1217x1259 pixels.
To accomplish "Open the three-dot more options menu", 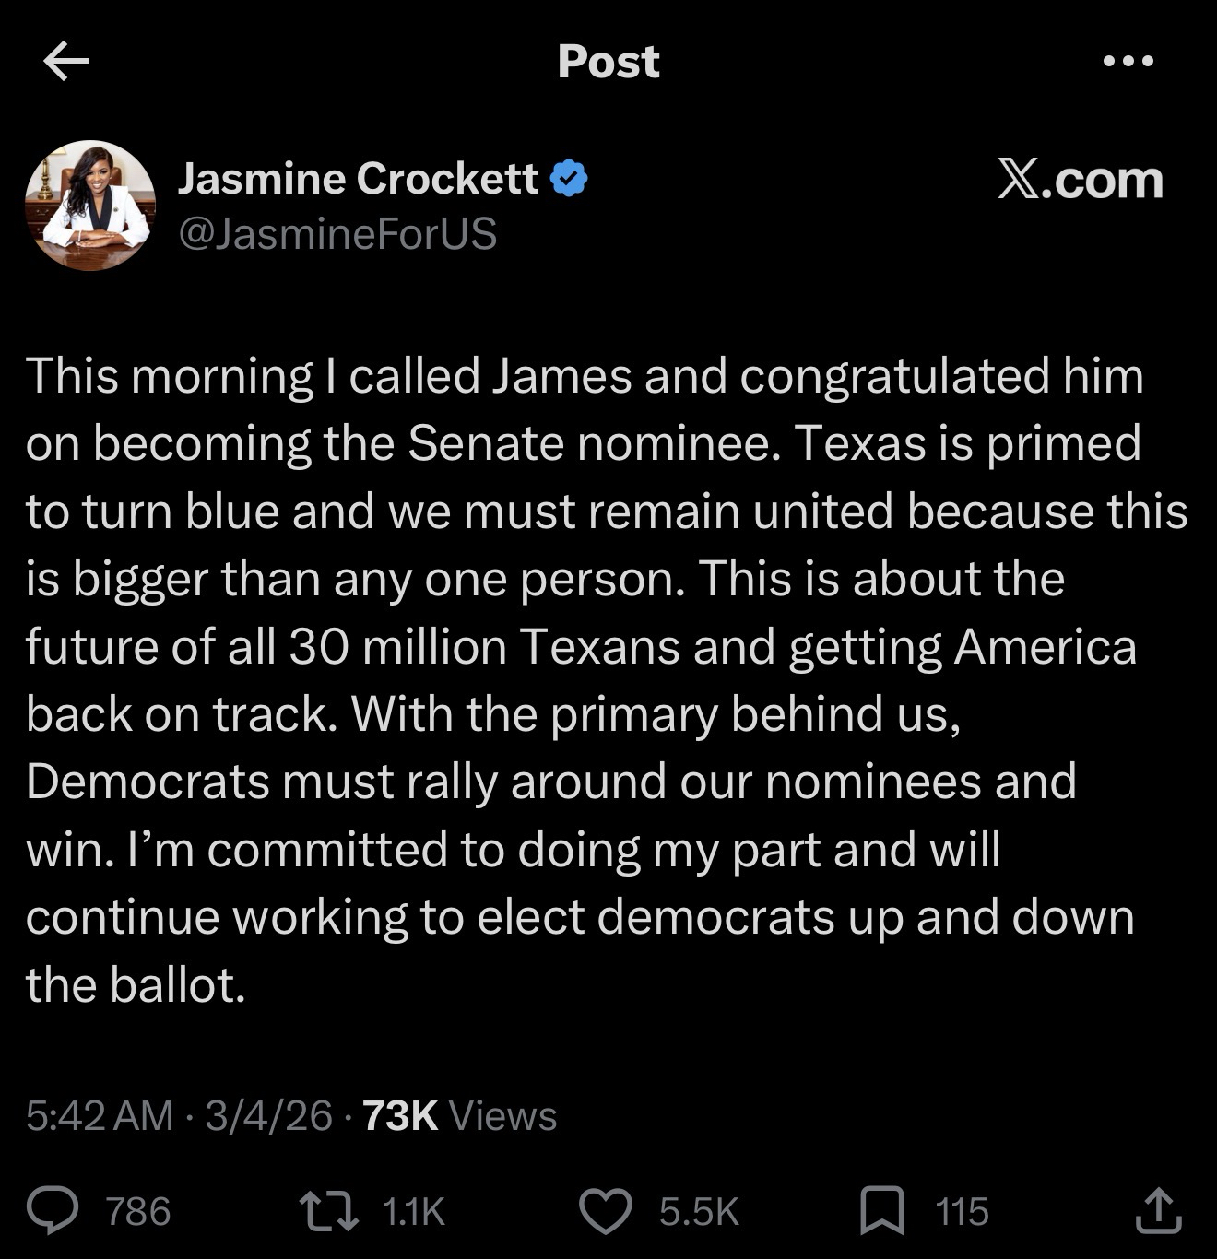I will pyautogui.click(x=1128, y=62).
